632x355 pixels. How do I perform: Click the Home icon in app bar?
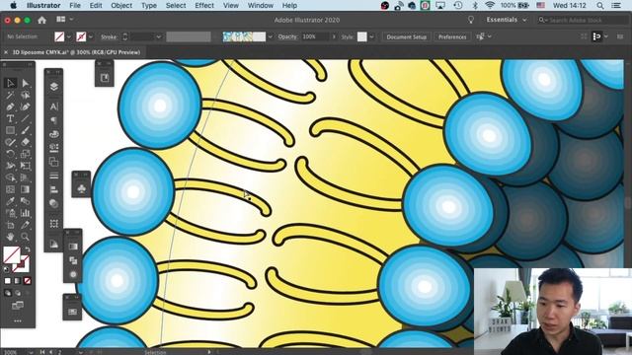pyautogui.click(x=41, y=20)
